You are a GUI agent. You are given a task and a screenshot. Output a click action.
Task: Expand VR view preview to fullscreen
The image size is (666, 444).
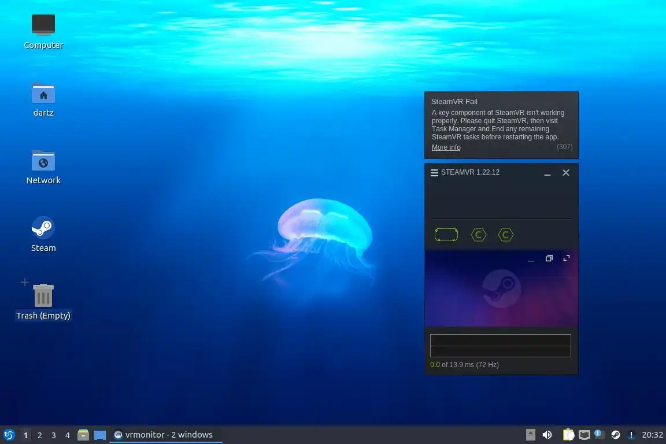(566, 258)
